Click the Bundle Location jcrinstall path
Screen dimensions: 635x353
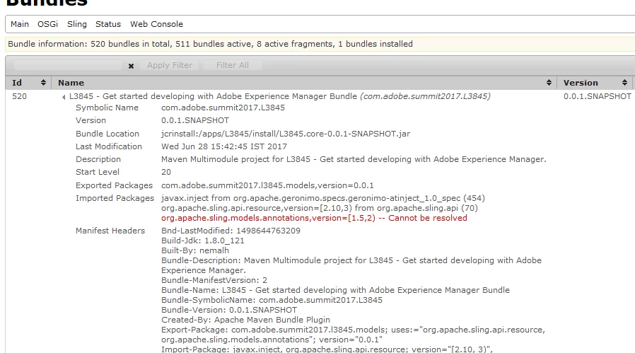286,134
